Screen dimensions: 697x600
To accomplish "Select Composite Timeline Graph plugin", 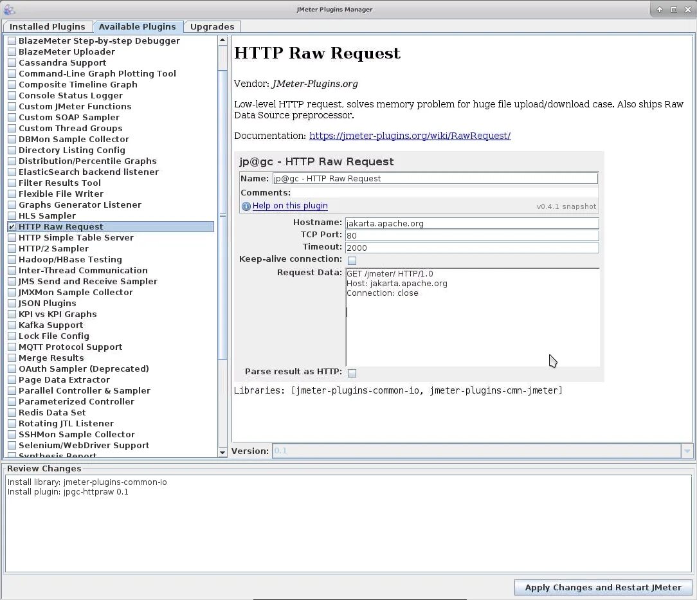I will click(x=78, y=84).
